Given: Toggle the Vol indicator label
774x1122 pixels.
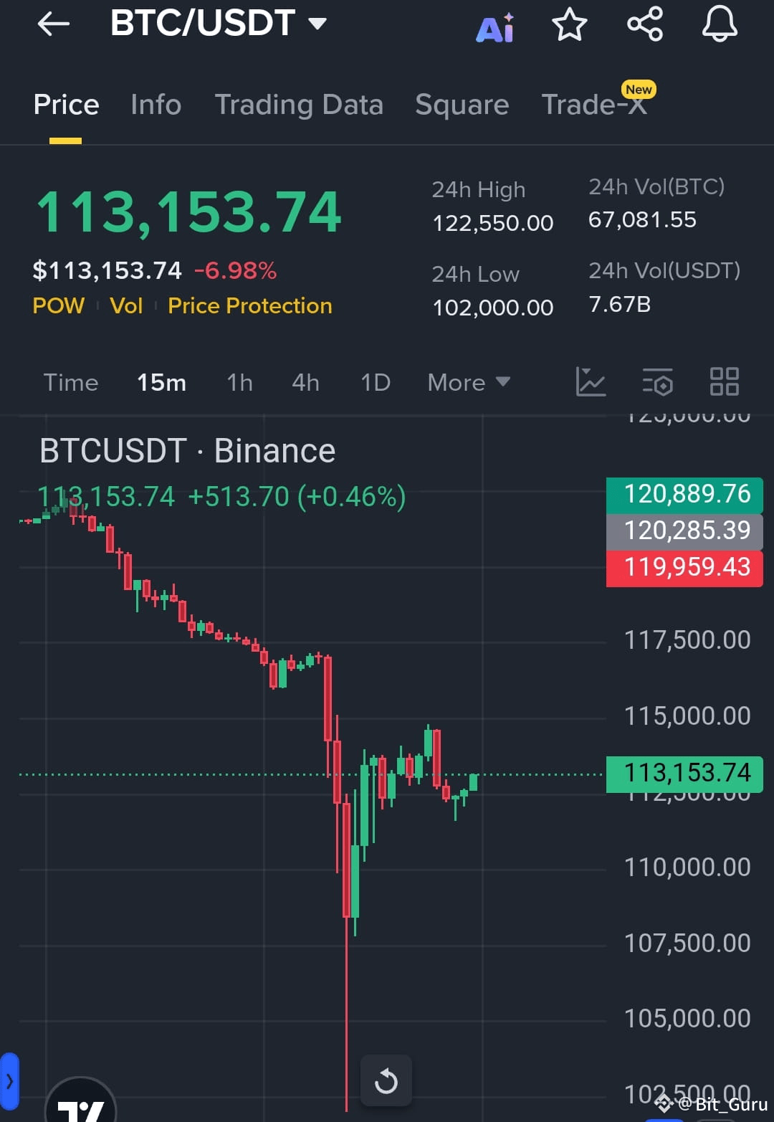Looking at the screenshot, I should pyautogui.click(x=126, y=305).
